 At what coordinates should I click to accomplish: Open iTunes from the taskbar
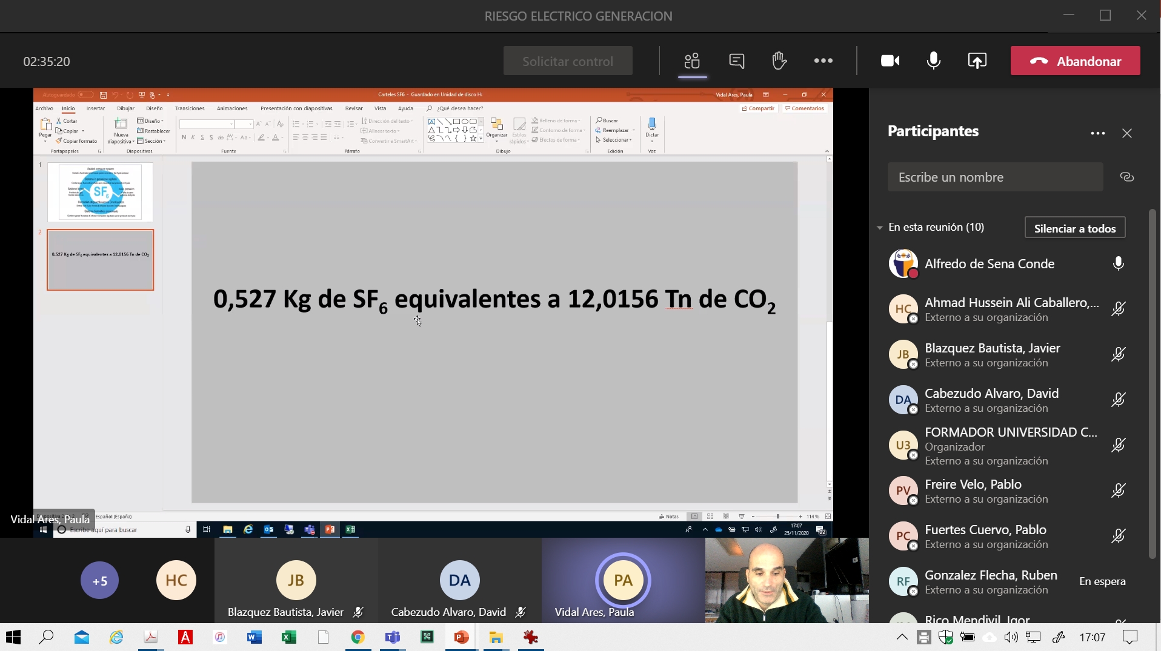point(220,637)
